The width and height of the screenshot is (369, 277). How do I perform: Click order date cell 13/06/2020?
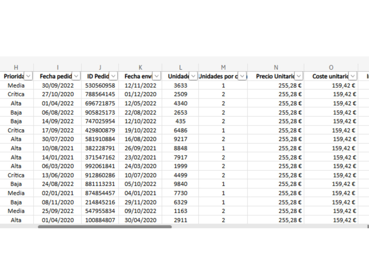tap(58, 175)
